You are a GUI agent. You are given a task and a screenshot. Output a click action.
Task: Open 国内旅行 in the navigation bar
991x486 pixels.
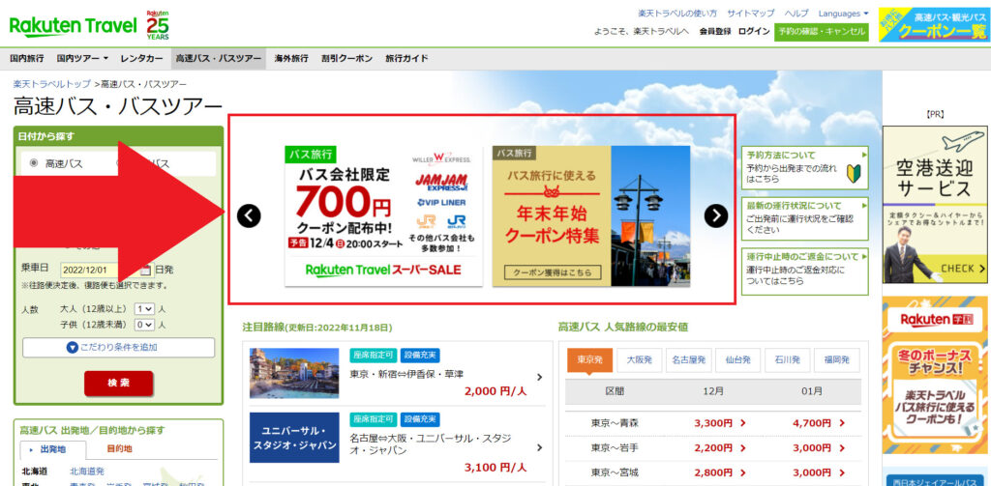click(x=27, y=58)
